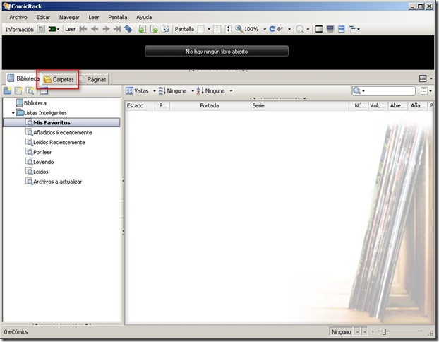This screenshot has height=342, width=439.
Task: Open the Archivo menu
Action: pyautogui.click(x=18, y=17)
